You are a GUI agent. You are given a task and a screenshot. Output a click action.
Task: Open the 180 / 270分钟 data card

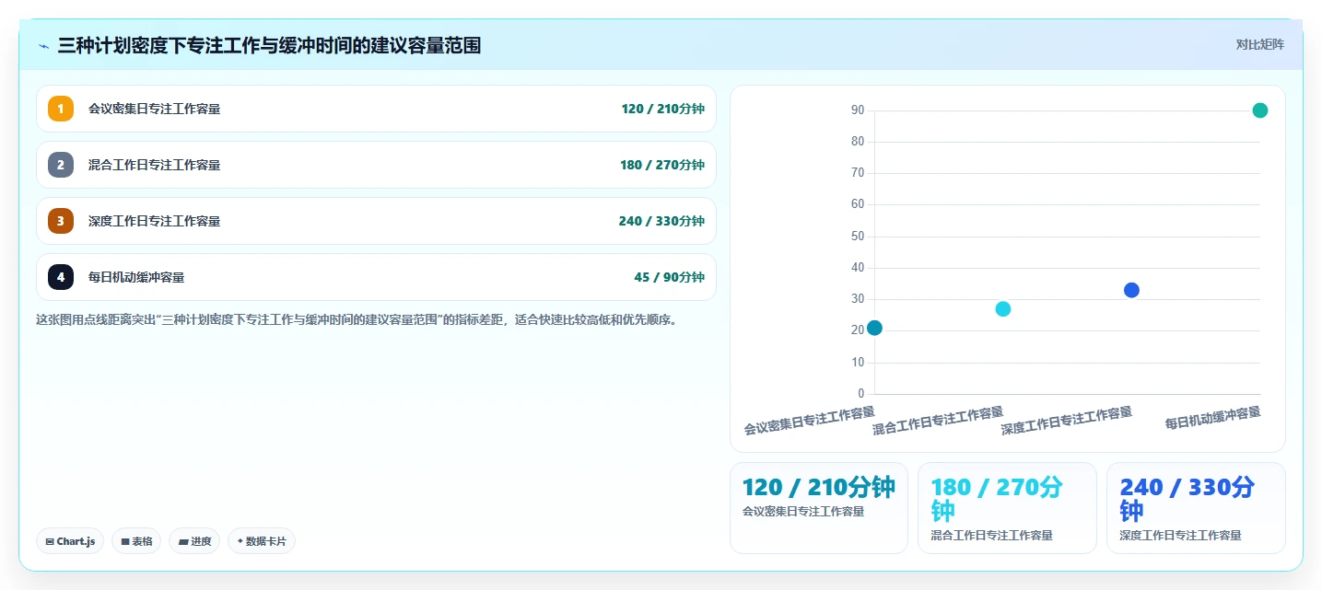1007,508
